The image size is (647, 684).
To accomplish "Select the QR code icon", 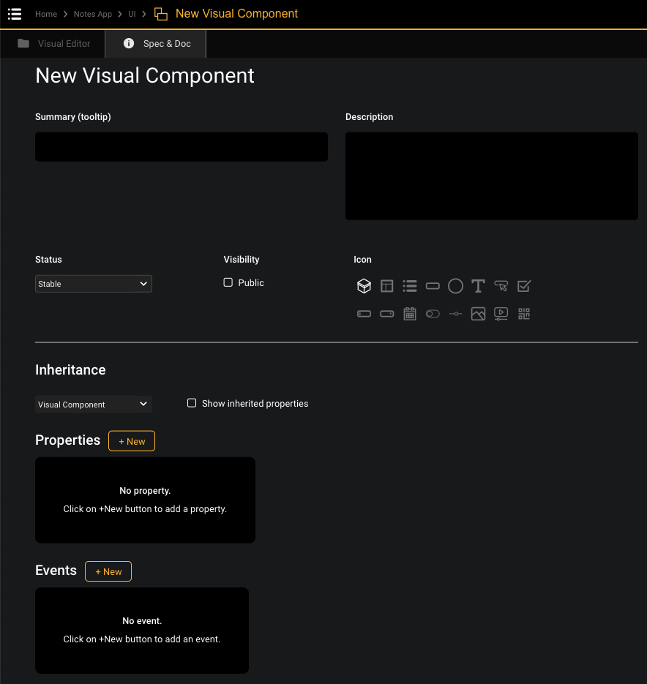I will point(523,313).
